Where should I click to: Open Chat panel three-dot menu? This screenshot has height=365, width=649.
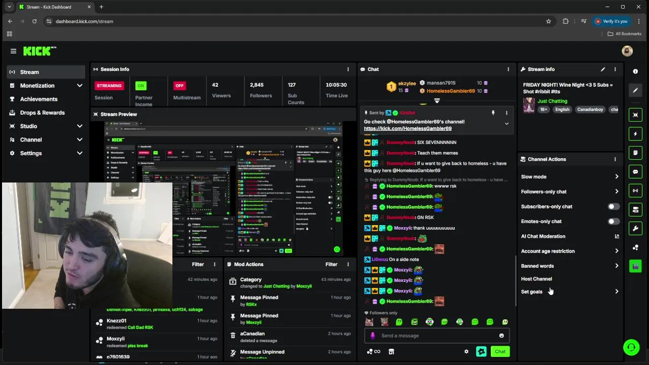[x=508, y=69]
